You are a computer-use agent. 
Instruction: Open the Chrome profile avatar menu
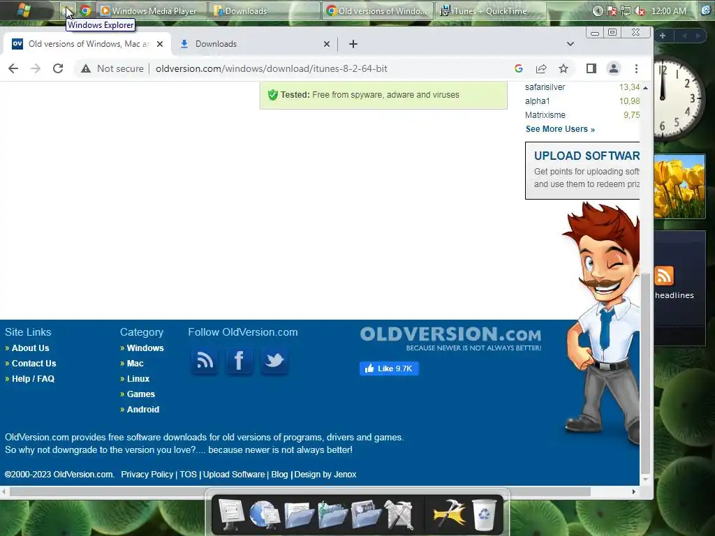point(614,68)
